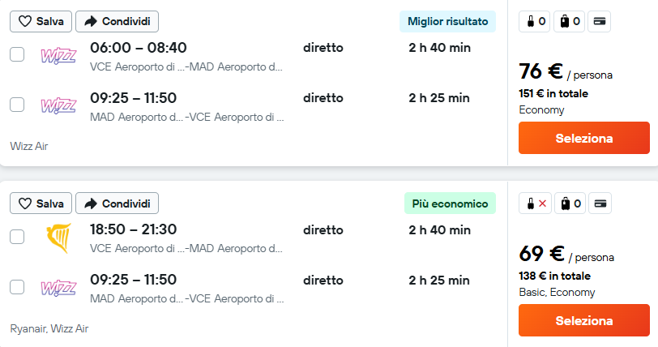Click the Più economico badge
Image resolution: width=658 pixels, height=347 pixels.
450,203
